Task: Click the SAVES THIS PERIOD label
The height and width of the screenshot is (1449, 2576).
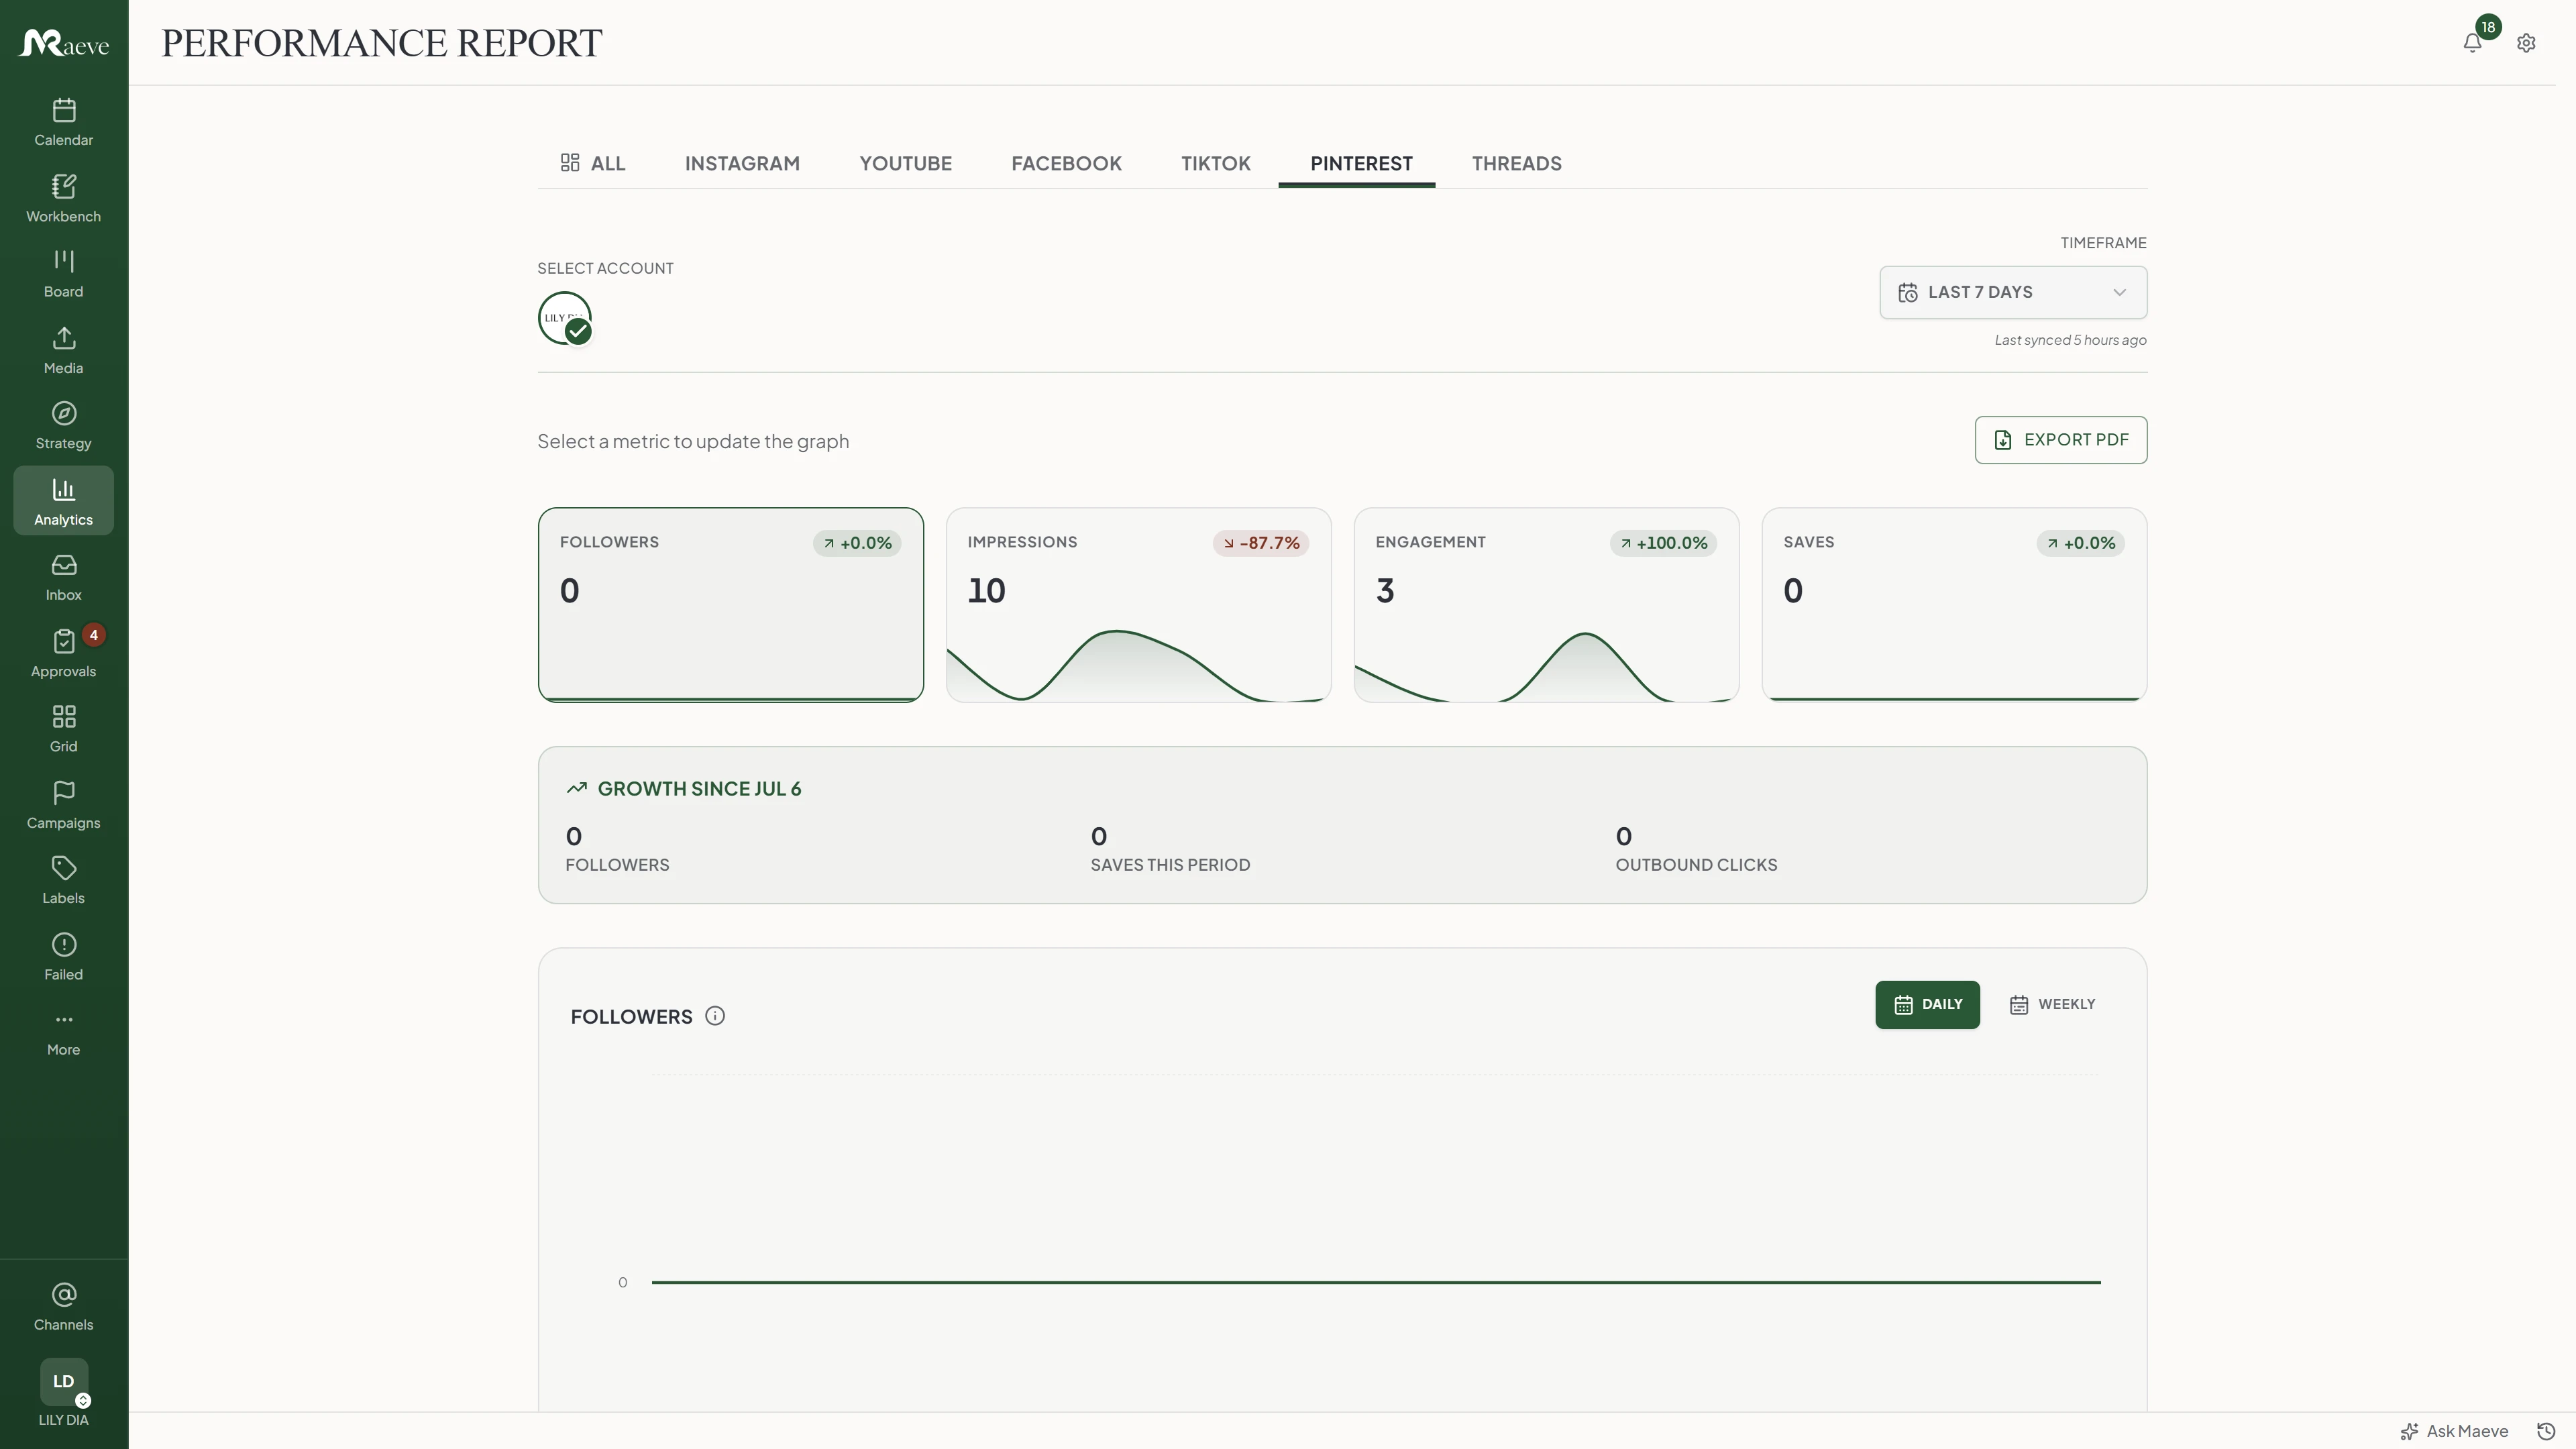Action: [x=1170, y=864]
